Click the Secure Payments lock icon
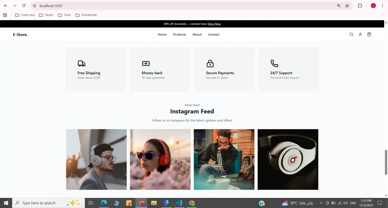This screenshot has width=388, height=208. [210, 63]
